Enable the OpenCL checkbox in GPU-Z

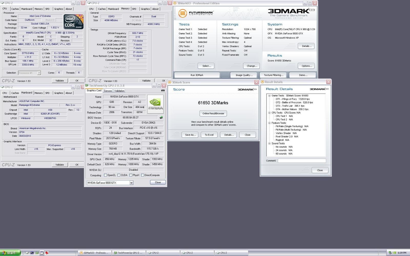click(105, 175)
